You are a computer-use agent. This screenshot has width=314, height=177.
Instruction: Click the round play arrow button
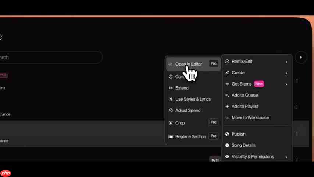click(x=301, y=58)
